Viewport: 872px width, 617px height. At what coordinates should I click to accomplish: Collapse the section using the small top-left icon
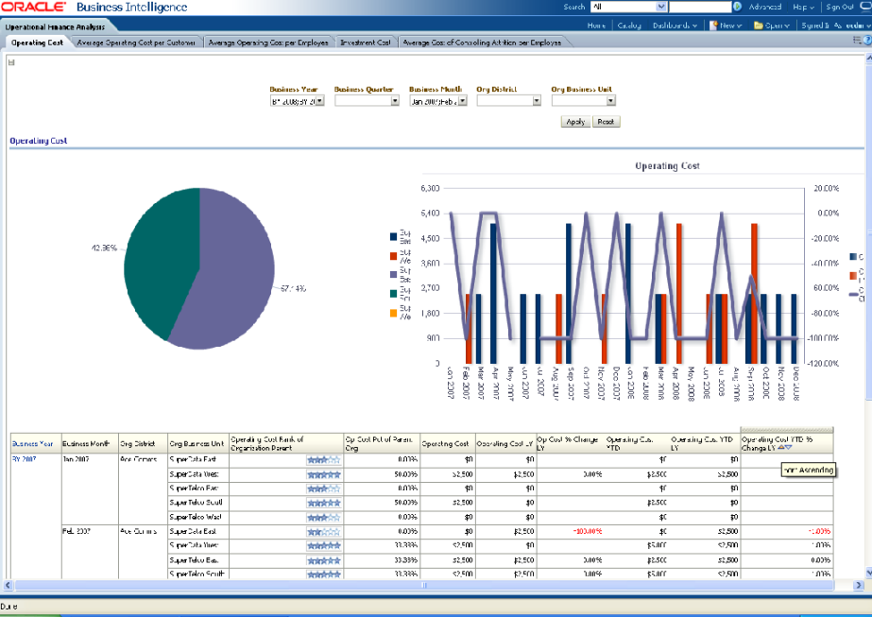click(x=11, y=62)
